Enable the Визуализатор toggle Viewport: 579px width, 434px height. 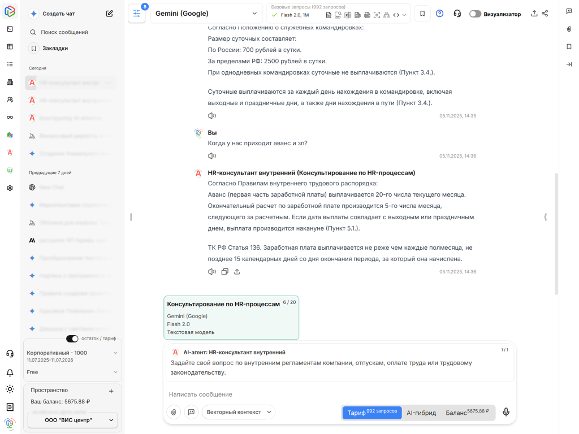(476, 14)
